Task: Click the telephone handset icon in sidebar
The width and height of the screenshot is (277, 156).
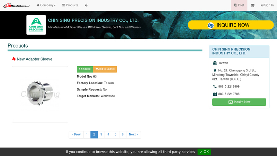Action: pyautogui.click(x=215, y=86)
